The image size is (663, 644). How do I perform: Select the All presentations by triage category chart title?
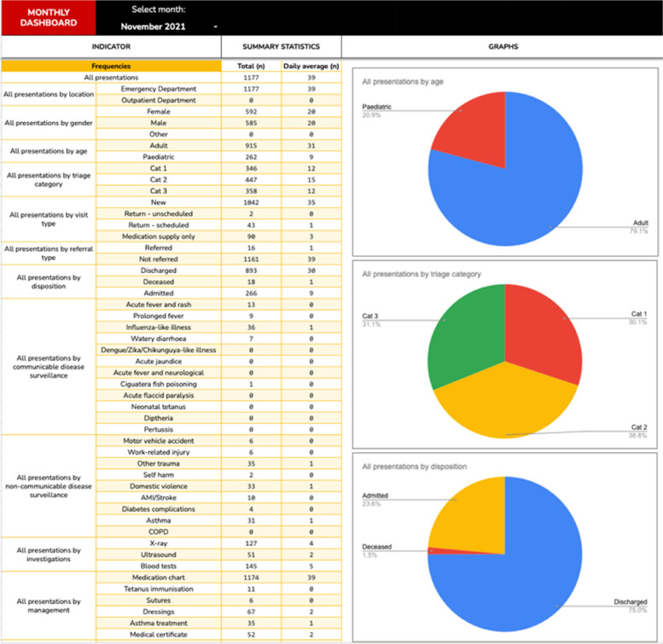point(422,274)
